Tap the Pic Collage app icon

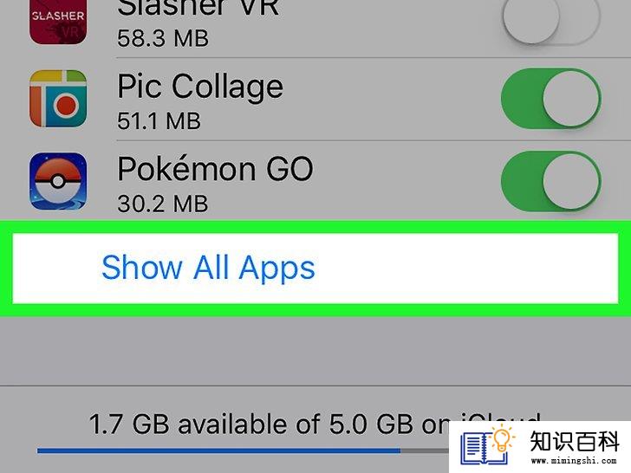click(x=58, y=99)
